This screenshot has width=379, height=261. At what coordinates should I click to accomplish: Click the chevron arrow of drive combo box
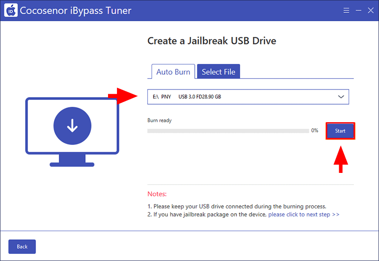point(341,97)
